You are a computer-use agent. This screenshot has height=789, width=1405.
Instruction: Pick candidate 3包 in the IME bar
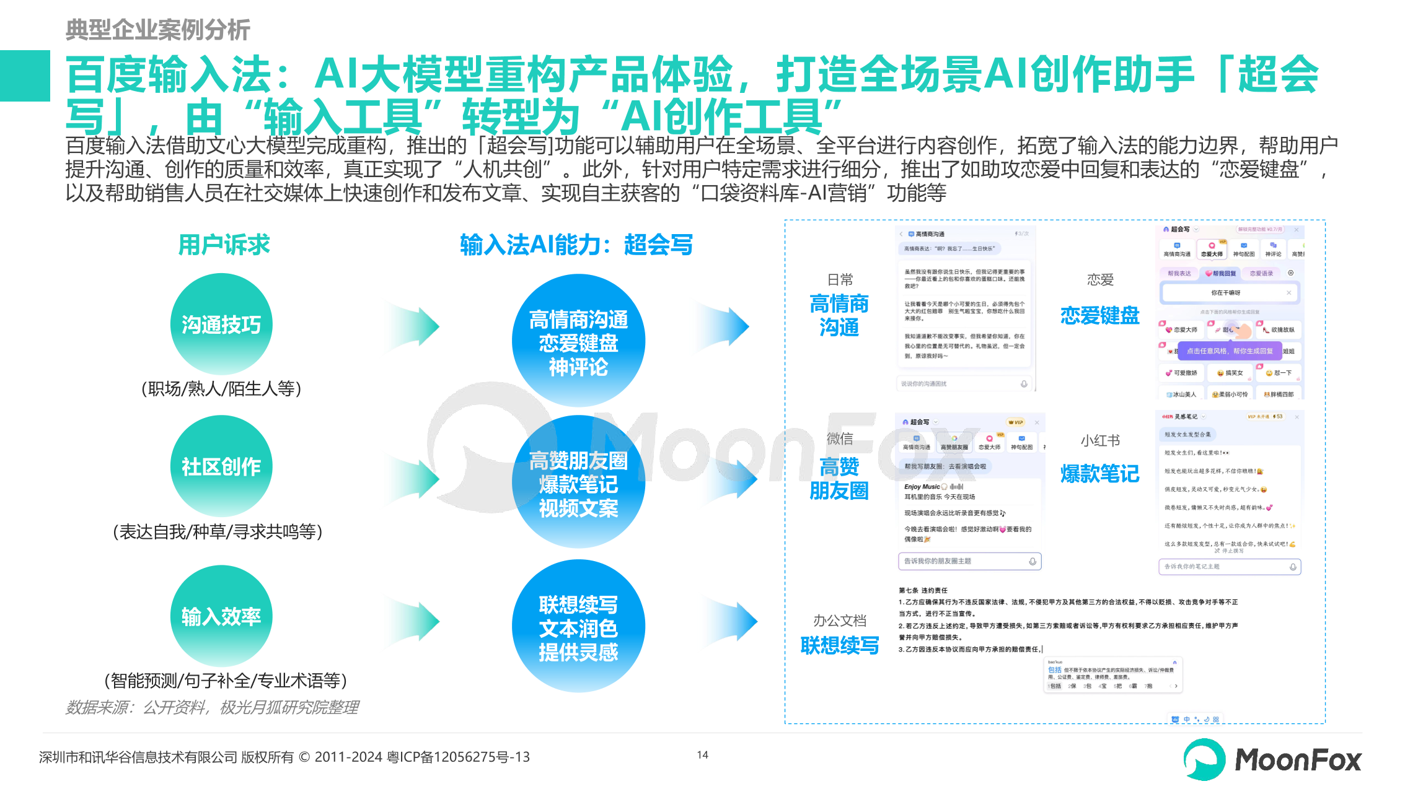pyautogui.click(x=1088, y=686)
